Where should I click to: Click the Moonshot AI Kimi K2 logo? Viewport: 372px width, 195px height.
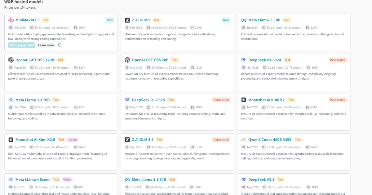point(244,100)
